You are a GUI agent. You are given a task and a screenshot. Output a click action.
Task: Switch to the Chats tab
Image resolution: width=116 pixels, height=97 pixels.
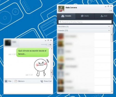pos(85,16)
